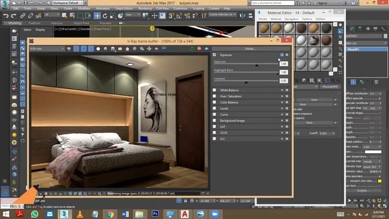Switch to alpha channel white circle icon
The height and width of the screenshot is (219, 389).
coord(98,49)
